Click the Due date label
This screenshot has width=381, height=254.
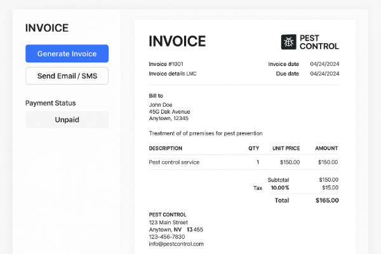[x=288, y=74]
